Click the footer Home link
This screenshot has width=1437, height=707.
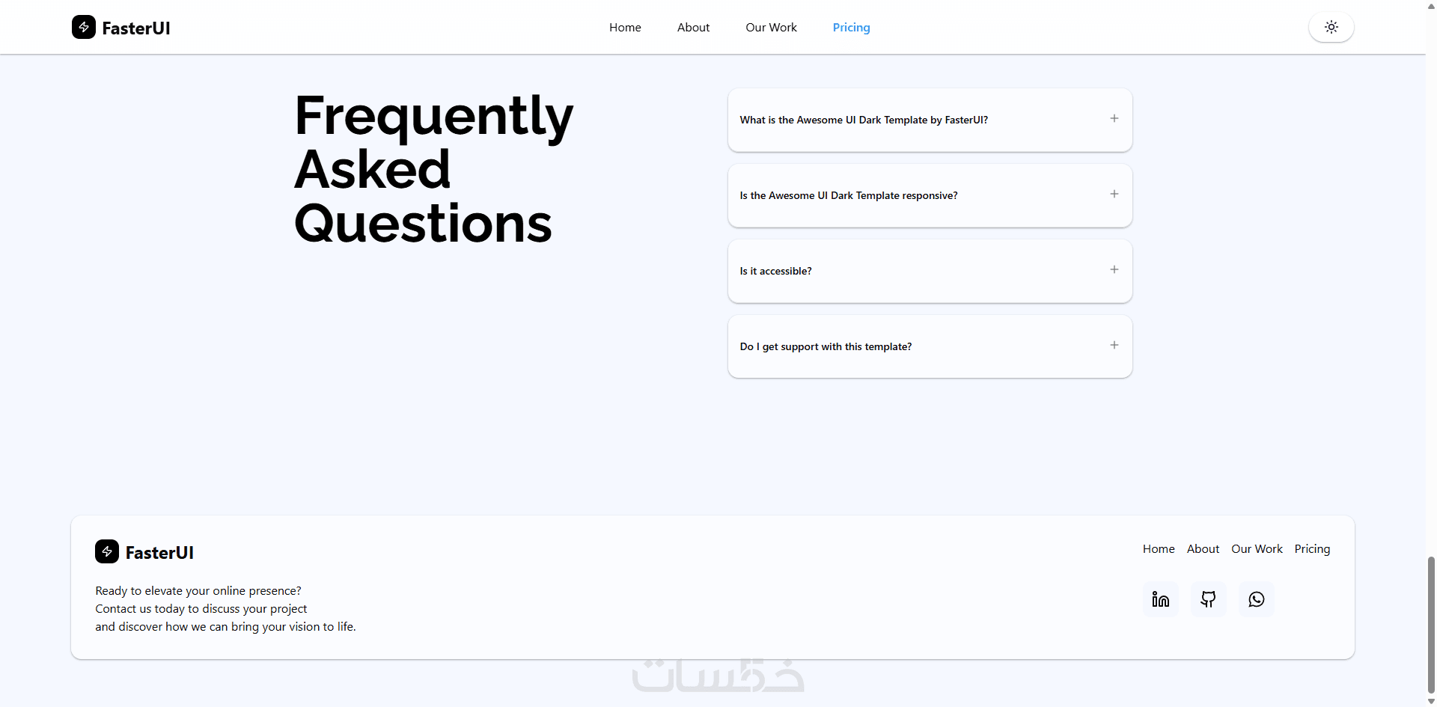pos(1159,549)
